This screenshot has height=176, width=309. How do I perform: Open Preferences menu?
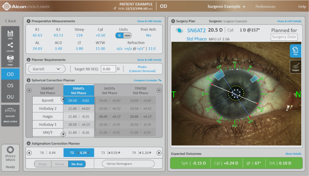[265, 6]
